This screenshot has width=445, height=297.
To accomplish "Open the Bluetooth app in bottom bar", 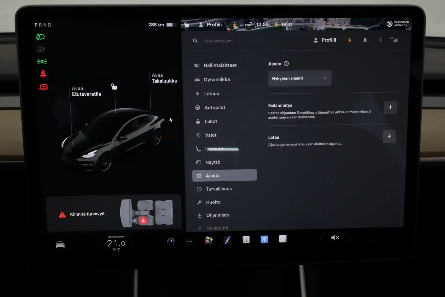I will (264, 239).
